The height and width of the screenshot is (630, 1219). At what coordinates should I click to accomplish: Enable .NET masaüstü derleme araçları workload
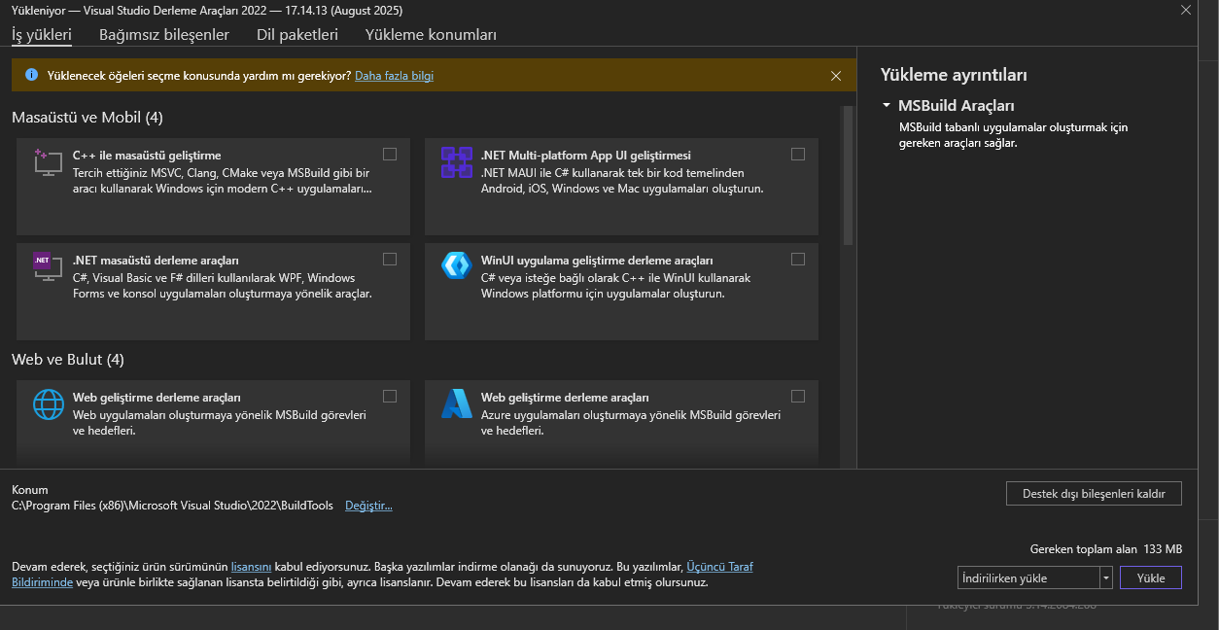point(390,259)
